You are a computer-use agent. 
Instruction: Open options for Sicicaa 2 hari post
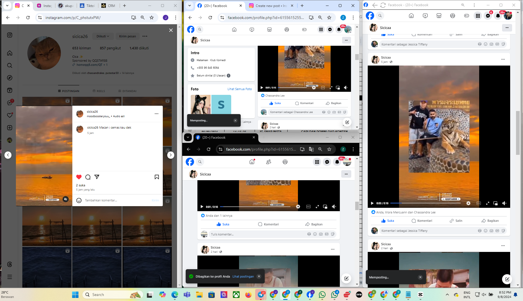coord(333,249)
